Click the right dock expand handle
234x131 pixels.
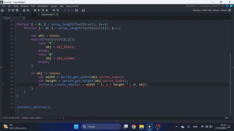click(233, 67)
